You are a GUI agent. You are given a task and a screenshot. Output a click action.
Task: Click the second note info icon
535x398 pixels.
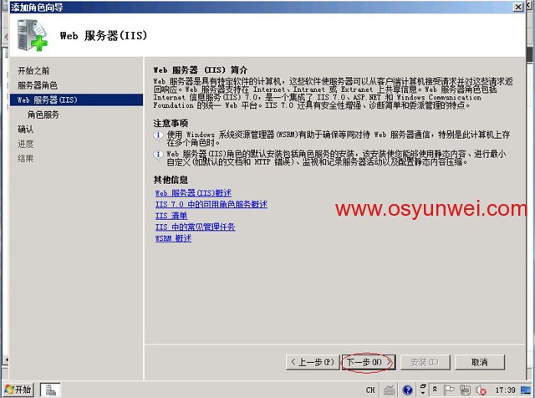point(158,155)
